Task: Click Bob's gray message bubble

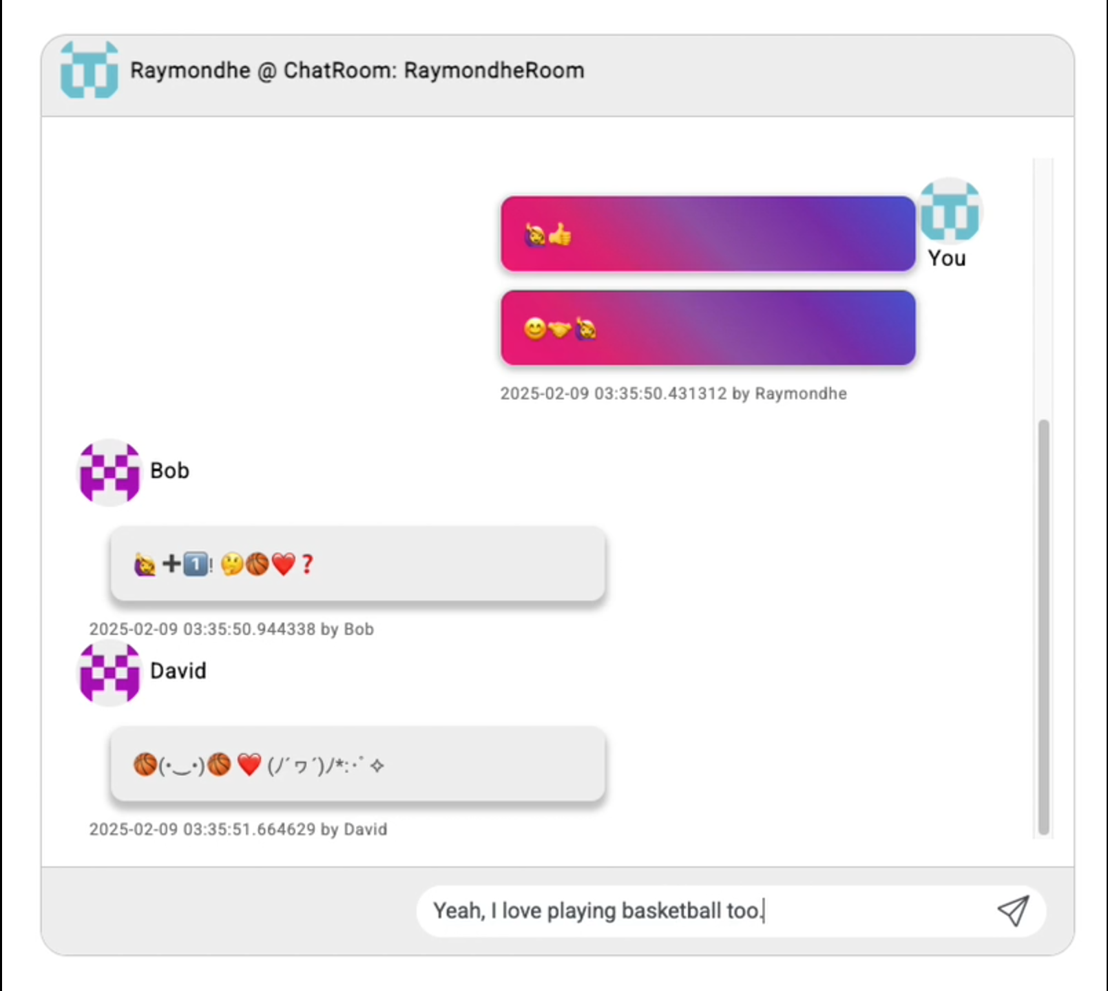Action: pyautogui.click(x=358, y=564)
